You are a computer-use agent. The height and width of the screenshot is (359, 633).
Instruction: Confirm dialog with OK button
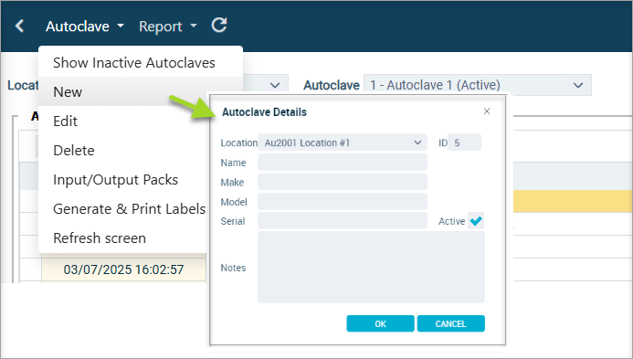coord(380,323)
